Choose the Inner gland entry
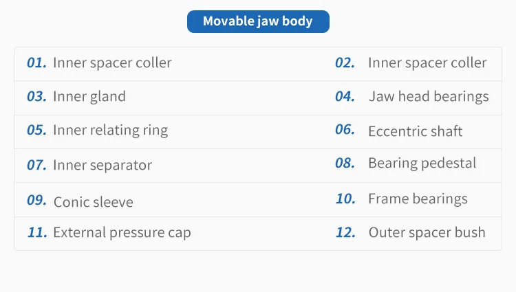516x292 pixels. tap(89, 97)
